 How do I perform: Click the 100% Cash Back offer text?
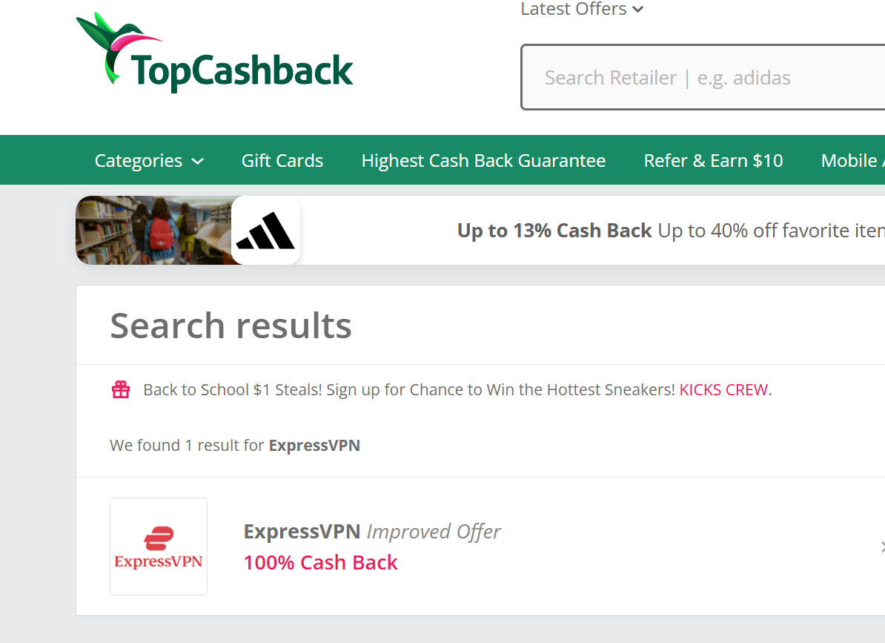(321, 563)
